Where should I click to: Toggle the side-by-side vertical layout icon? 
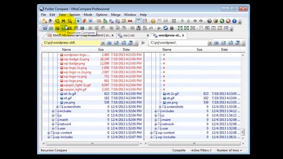(138, 21)
